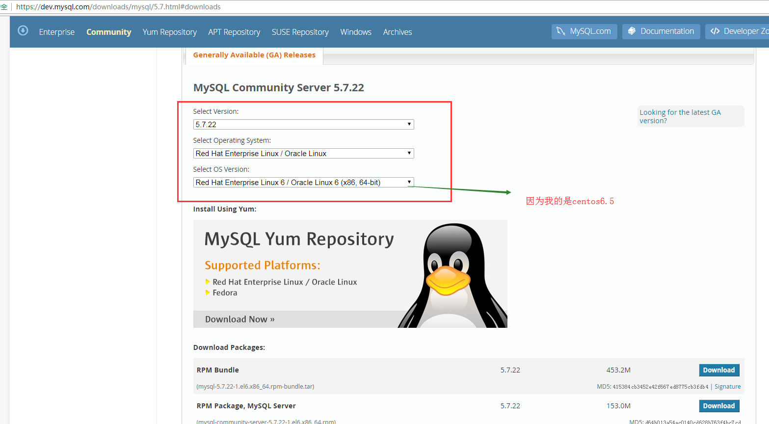769x424 pixels.
Task: Click the MySQL Server package version 5.7.22 cell
Action: 510,406
